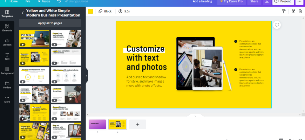Screen dimensions: 305x140
Task: Click the download arrow icon
Action: (266, 2)
